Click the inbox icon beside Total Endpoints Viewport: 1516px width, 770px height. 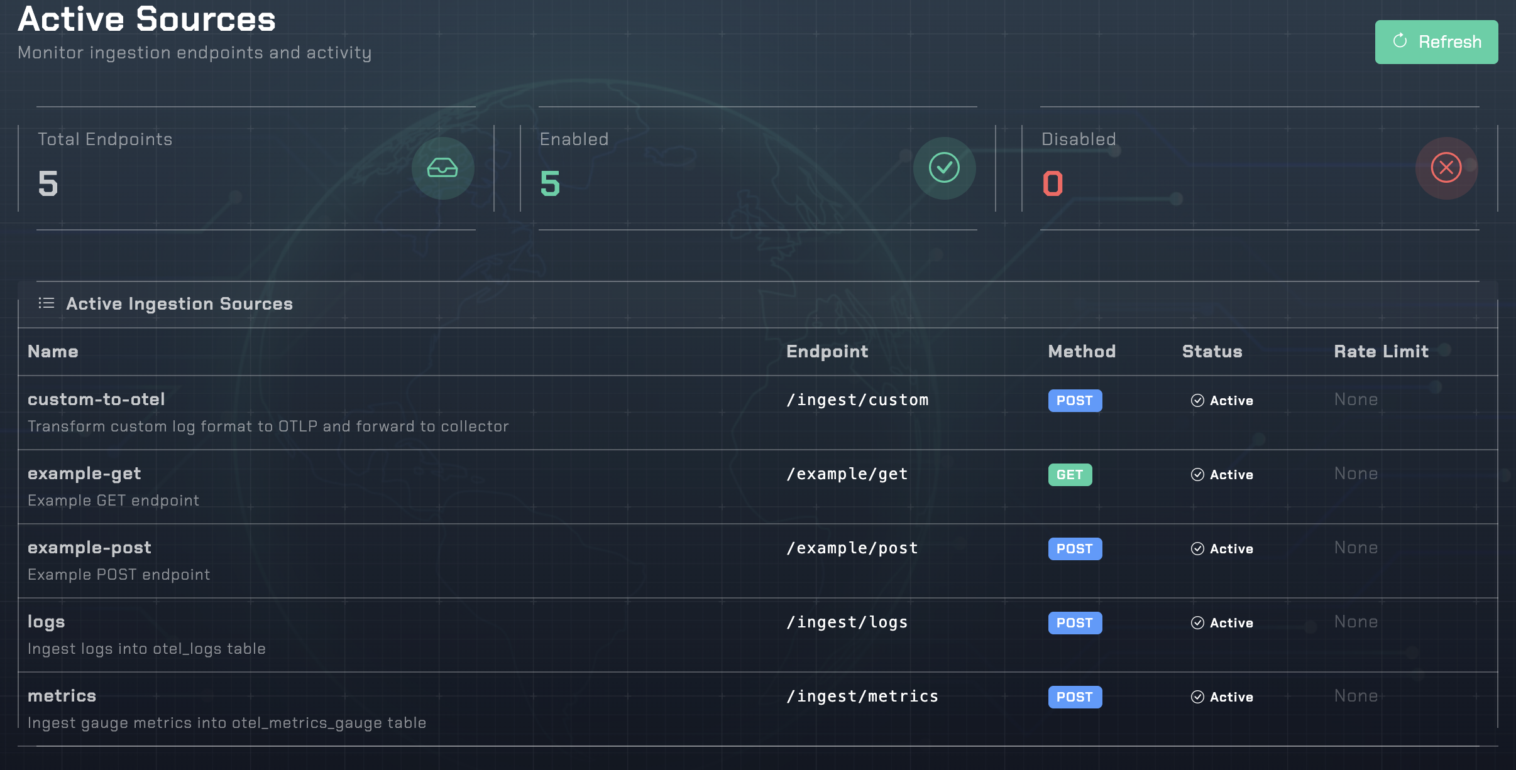(x=442, y=168)
